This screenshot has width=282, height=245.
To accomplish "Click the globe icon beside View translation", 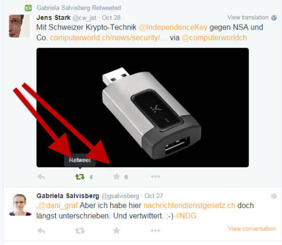I will click(x=274, y=17).
